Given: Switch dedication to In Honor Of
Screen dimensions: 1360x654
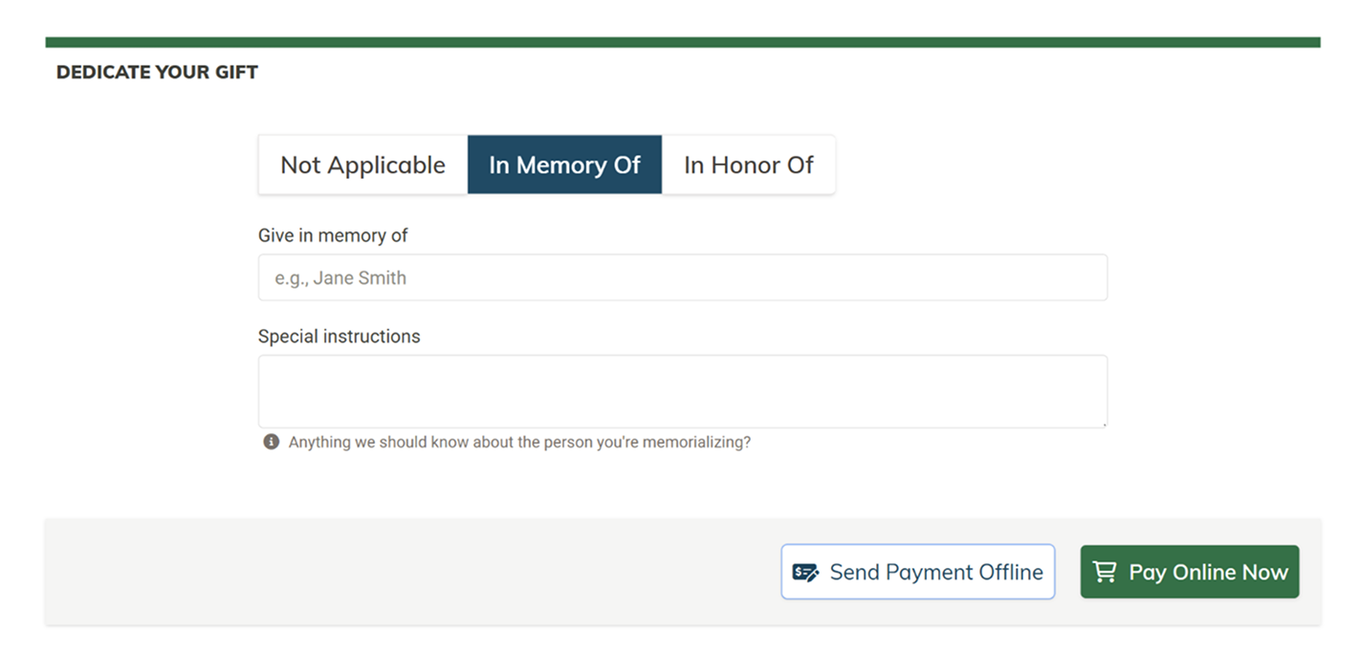Looking at the screenshot, I should click(749, 164).
